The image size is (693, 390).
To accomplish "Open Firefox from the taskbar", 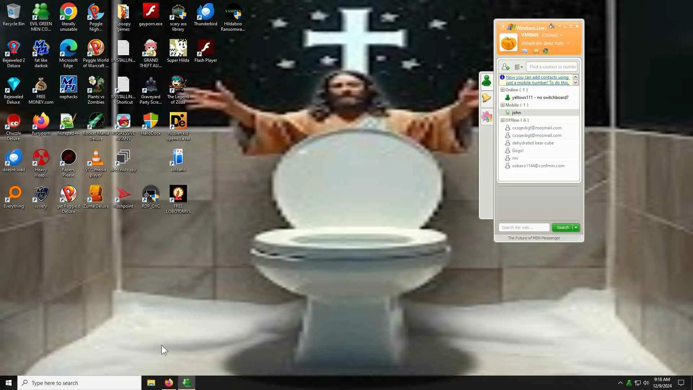I will point(169,383).
